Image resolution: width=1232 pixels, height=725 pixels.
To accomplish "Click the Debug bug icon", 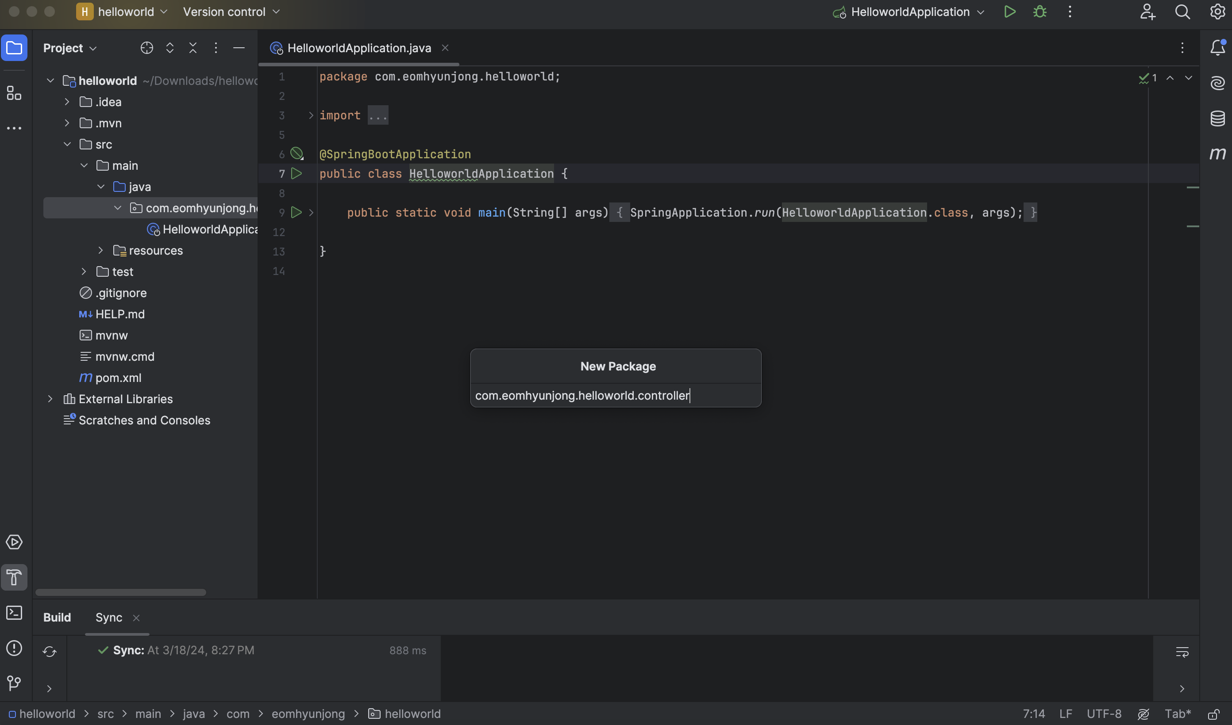I will coord(1039,12).
